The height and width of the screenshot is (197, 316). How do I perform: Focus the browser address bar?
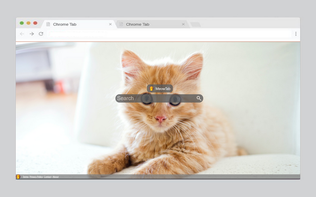[x=169, y=34]
